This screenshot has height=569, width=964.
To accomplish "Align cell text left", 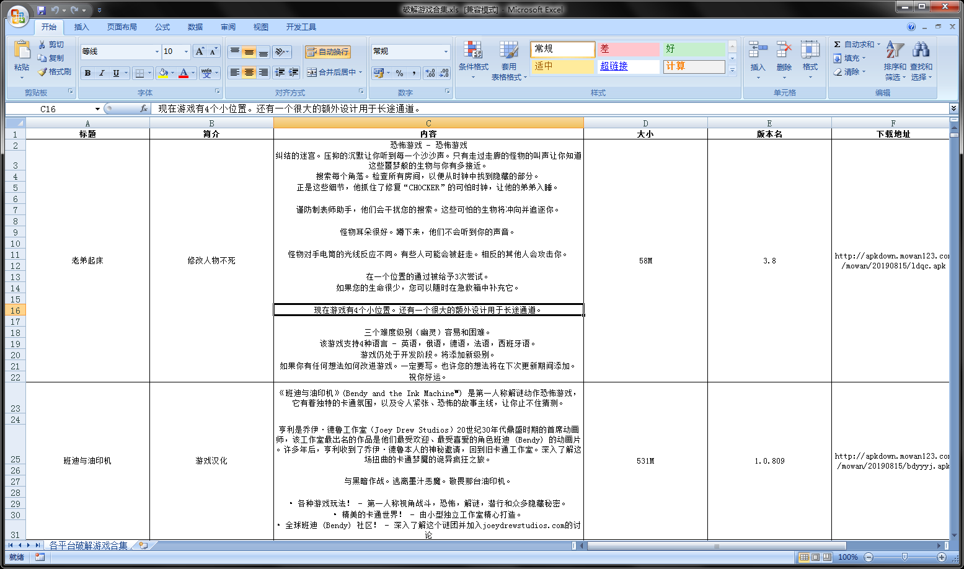I will coord(234,73).
